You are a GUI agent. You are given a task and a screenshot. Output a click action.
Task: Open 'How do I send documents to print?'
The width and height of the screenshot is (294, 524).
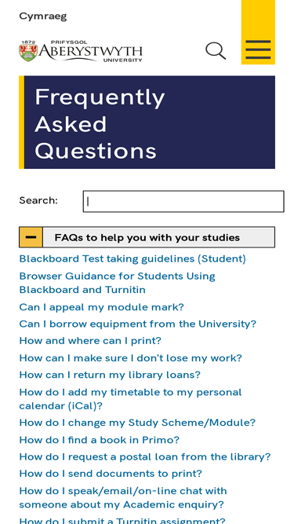point(111,474)
